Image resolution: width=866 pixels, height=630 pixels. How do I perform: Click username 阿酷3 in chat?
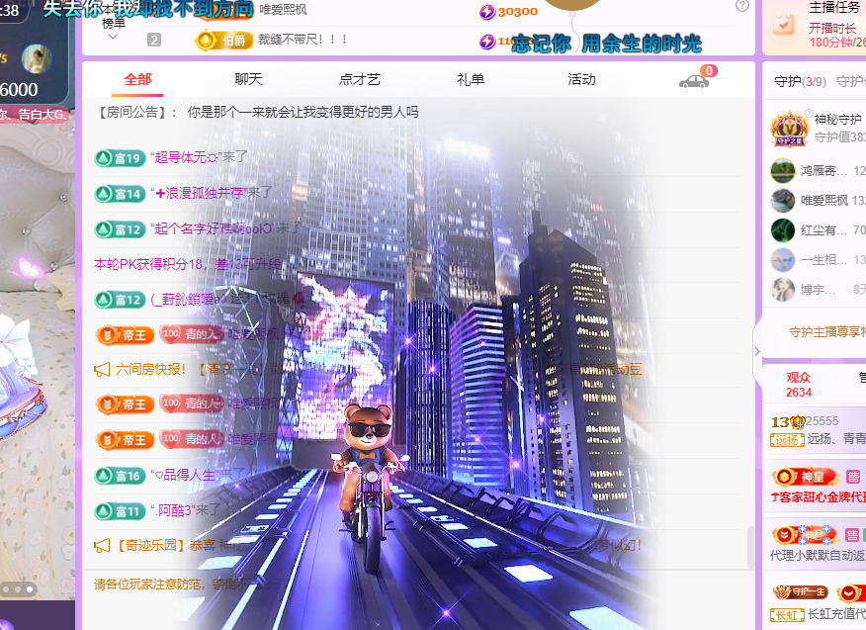pos(172,510)
